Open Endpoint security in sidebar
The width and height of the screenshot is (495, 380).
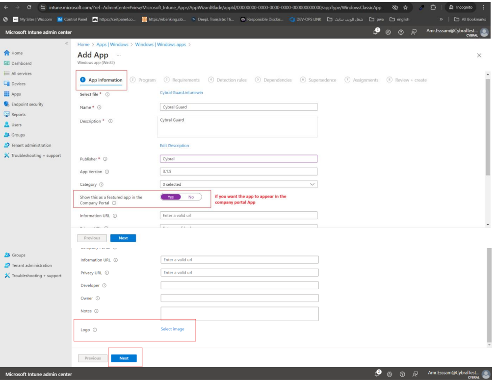[x=28, y=104]
